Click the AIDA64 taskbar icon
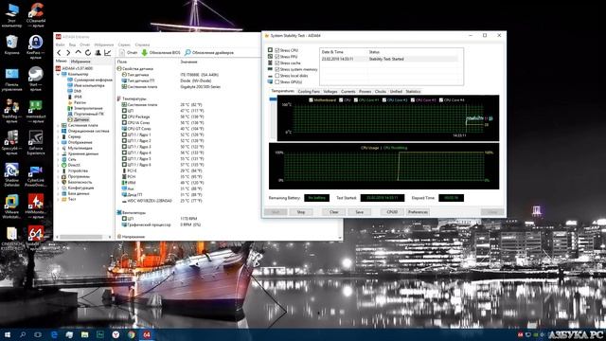The height and width of the screenshot is (341, 606). pos(147,334)
